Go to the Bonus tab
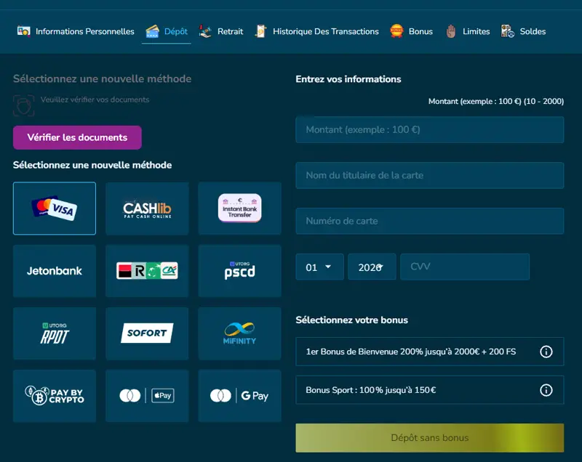The width and height of the screenshot is (582, 462). pos(411,31)
